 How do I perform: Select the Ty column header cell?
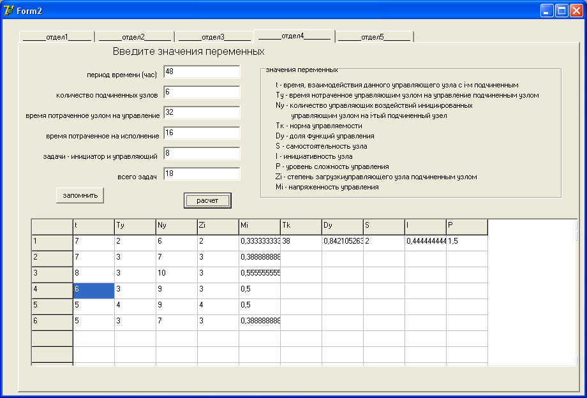coord(135,226)
